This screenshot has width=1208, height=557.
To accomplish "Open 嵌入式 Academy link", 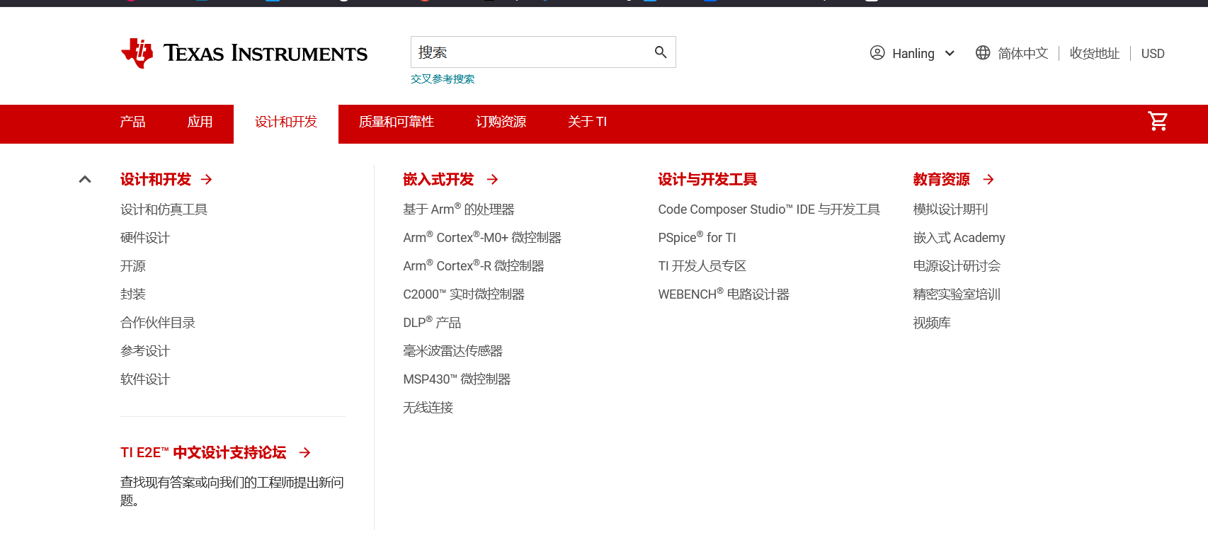I will click(x=959, y=238).
